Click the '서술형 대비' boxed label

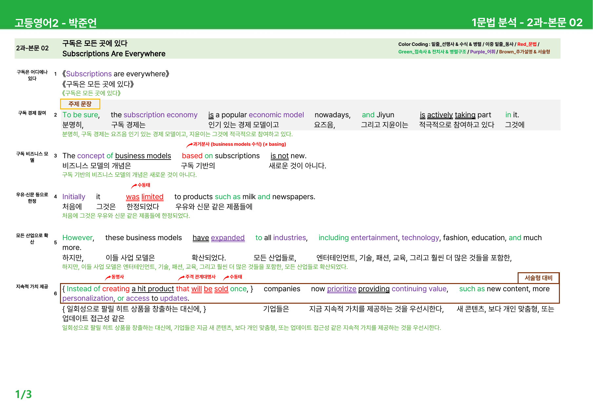(539, 278)
